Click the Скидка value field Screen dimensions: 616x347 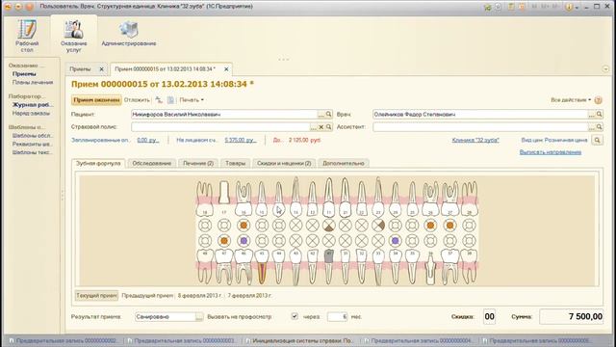pyautogui.click(x=489, y=317)
